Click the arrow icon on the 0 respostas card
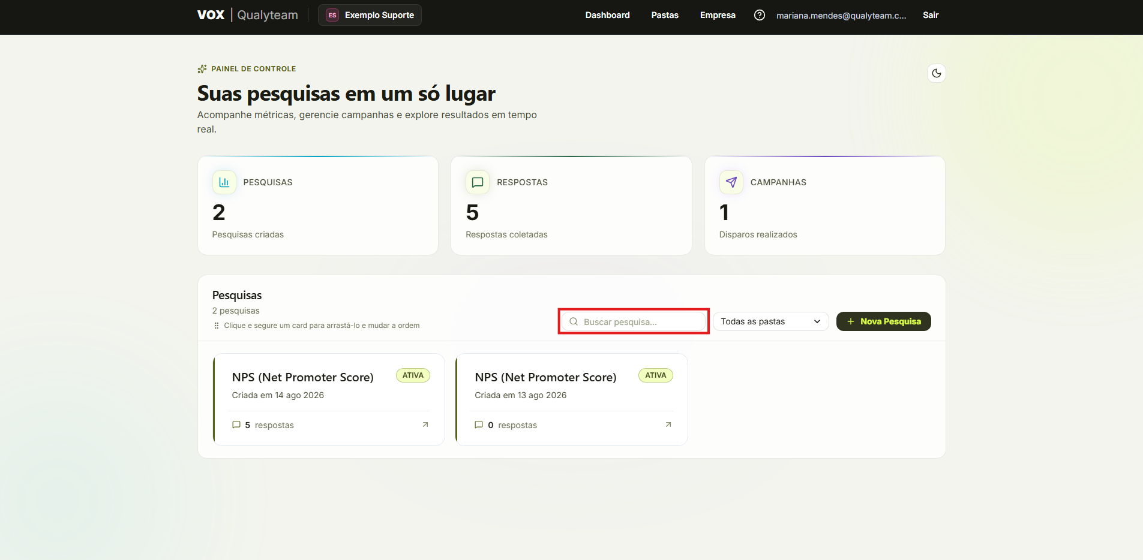This screenshot has width=1143, height=560. coord(668,424)
